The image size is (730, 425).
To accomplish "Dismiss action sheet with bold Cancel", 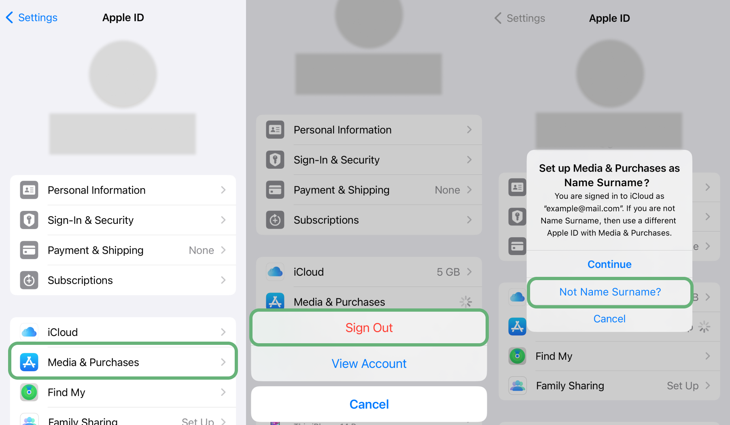I will [x=369, y=404].
